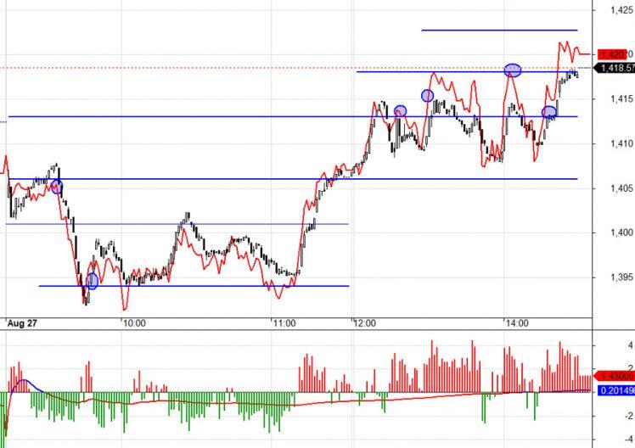Click the 11:00 time axis label

point(284,324)
